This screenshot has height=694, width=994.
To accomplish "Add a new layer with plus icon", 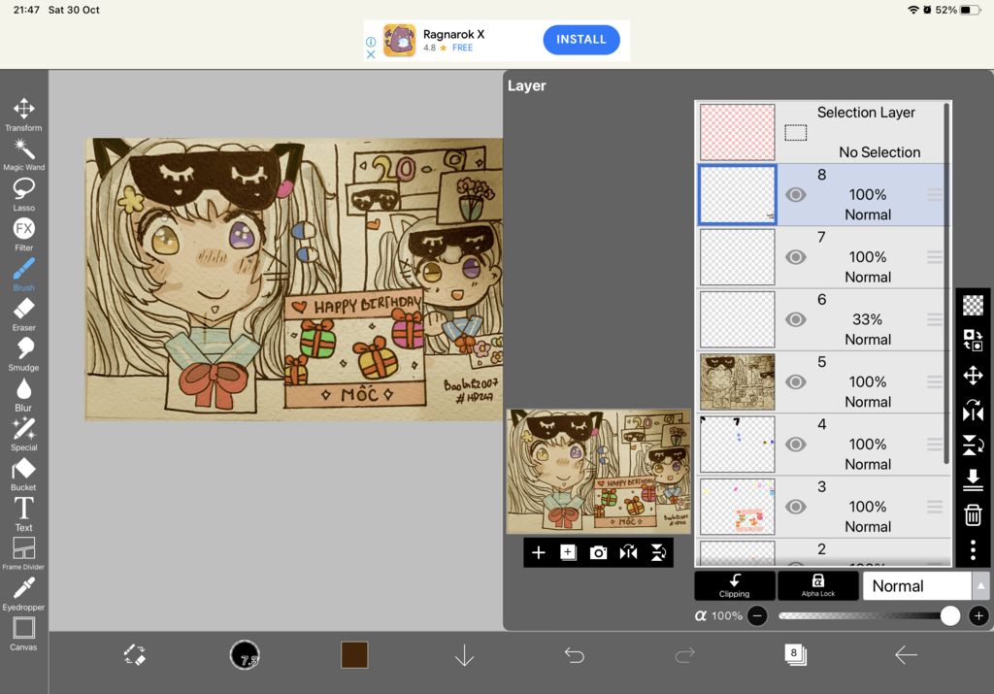I will [538, 552].
